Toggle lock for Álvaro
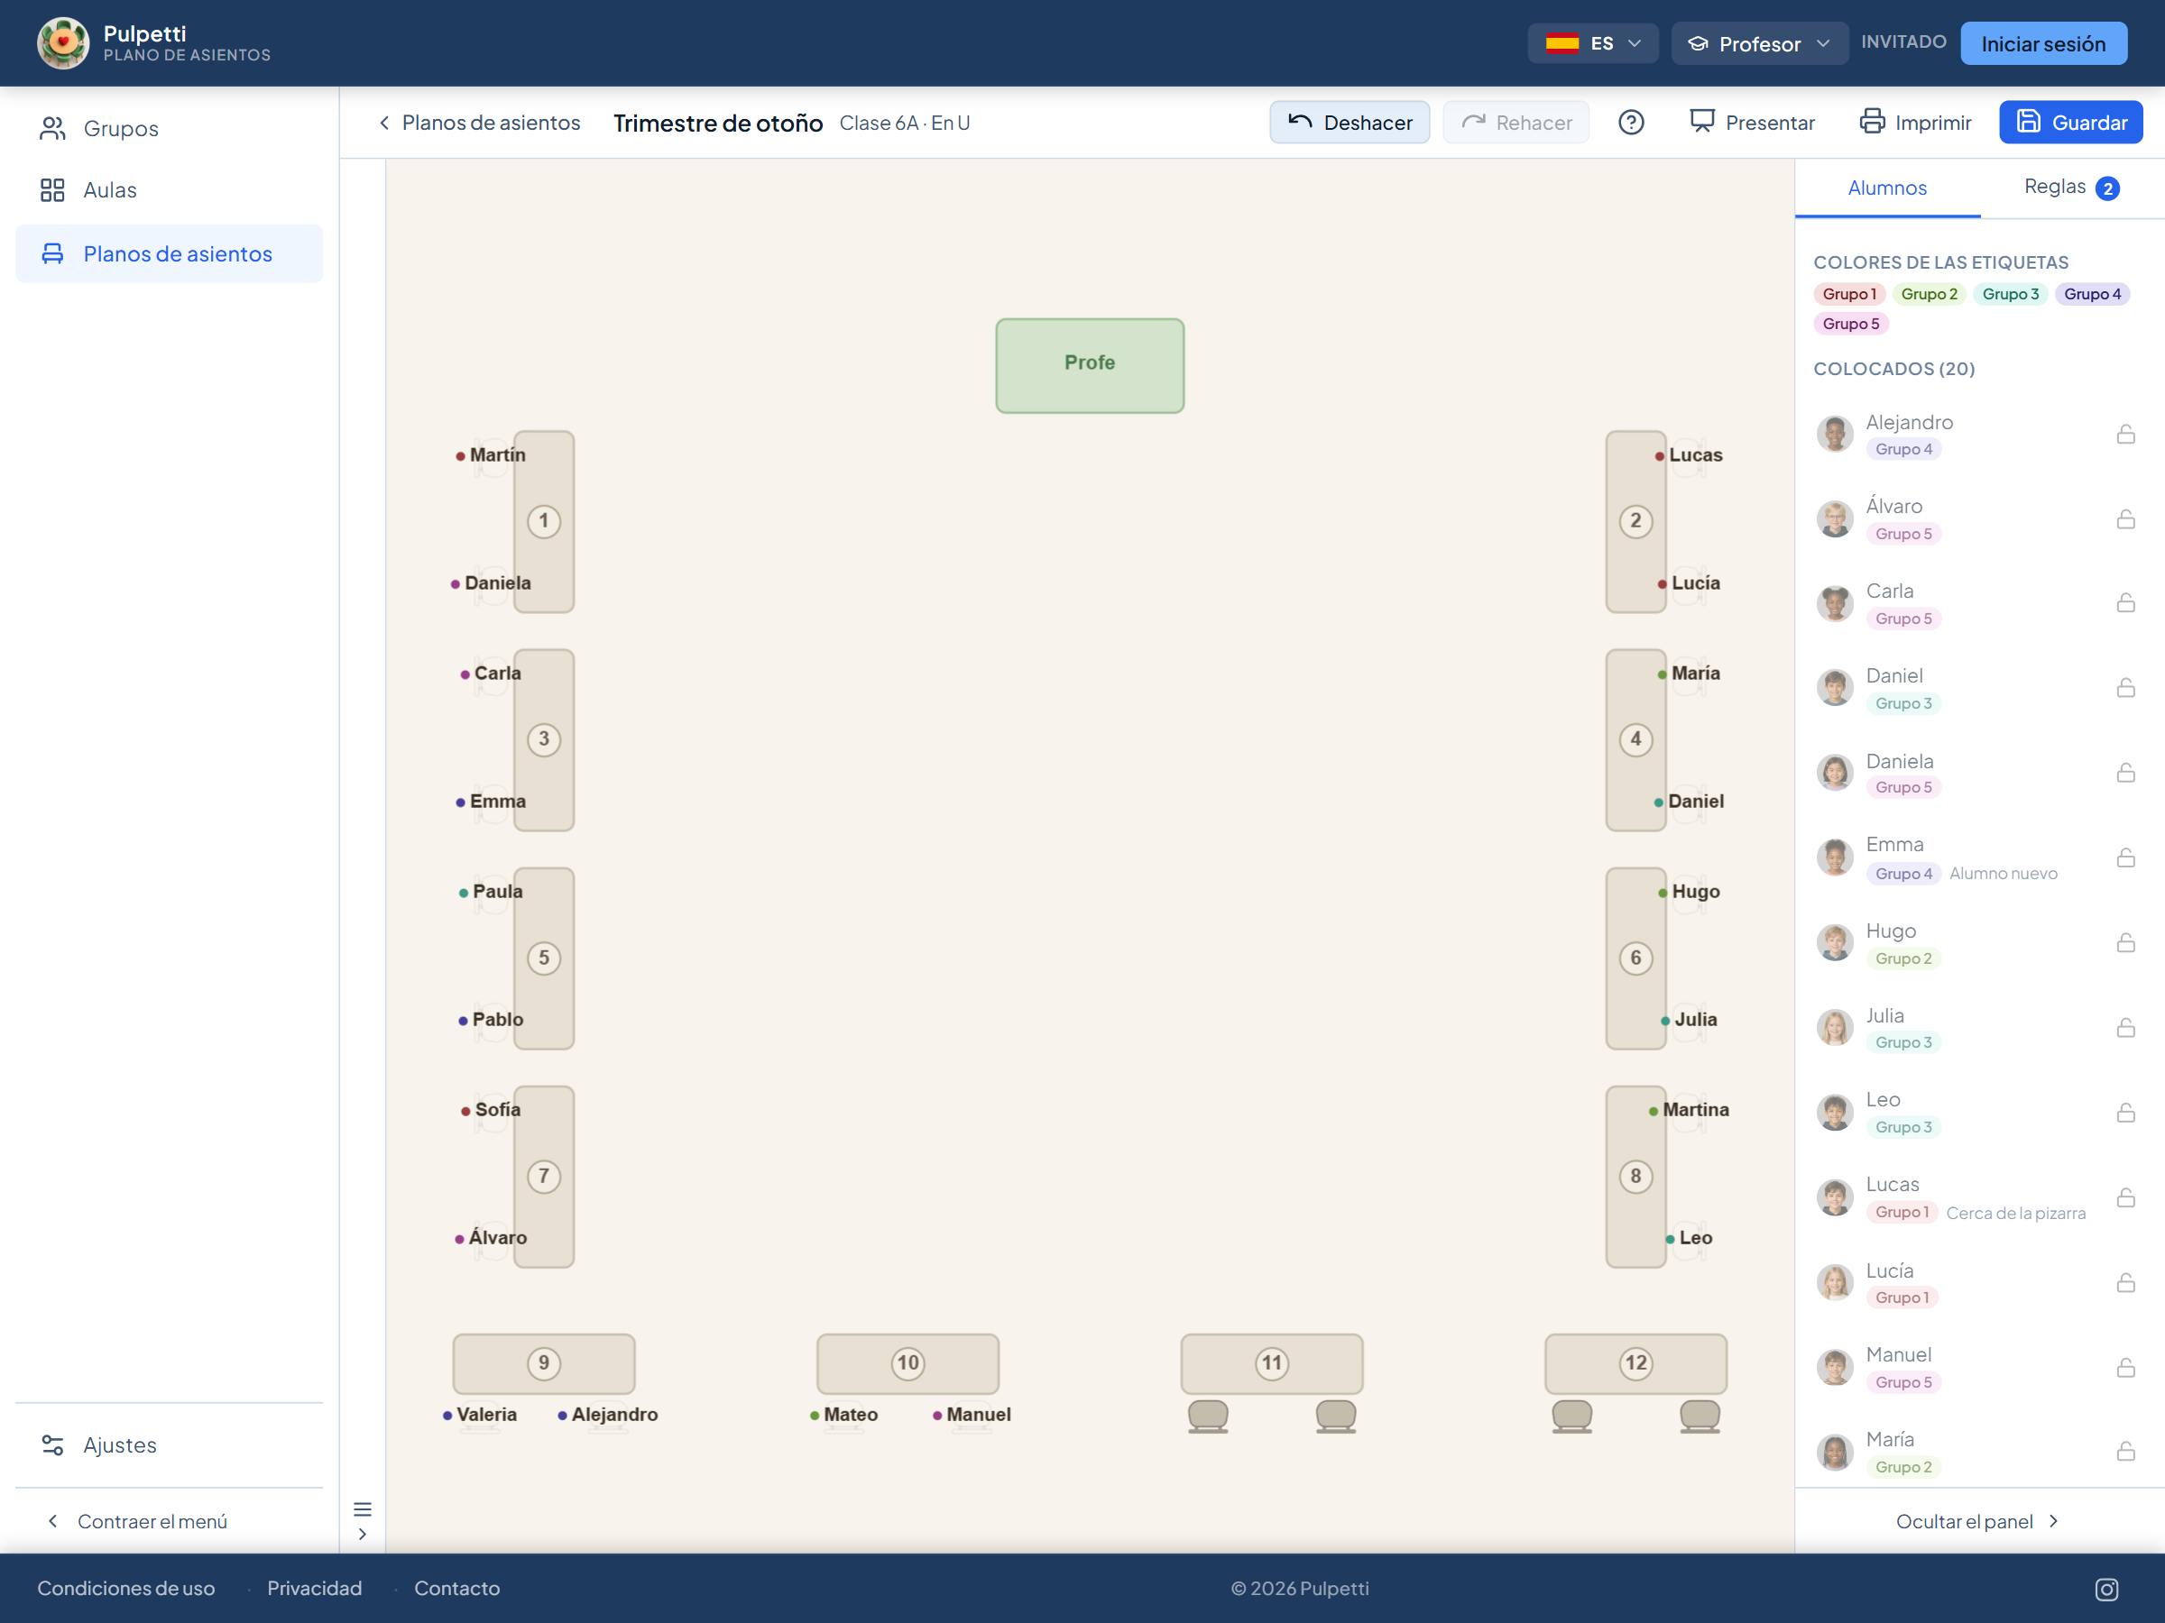 2125,518
